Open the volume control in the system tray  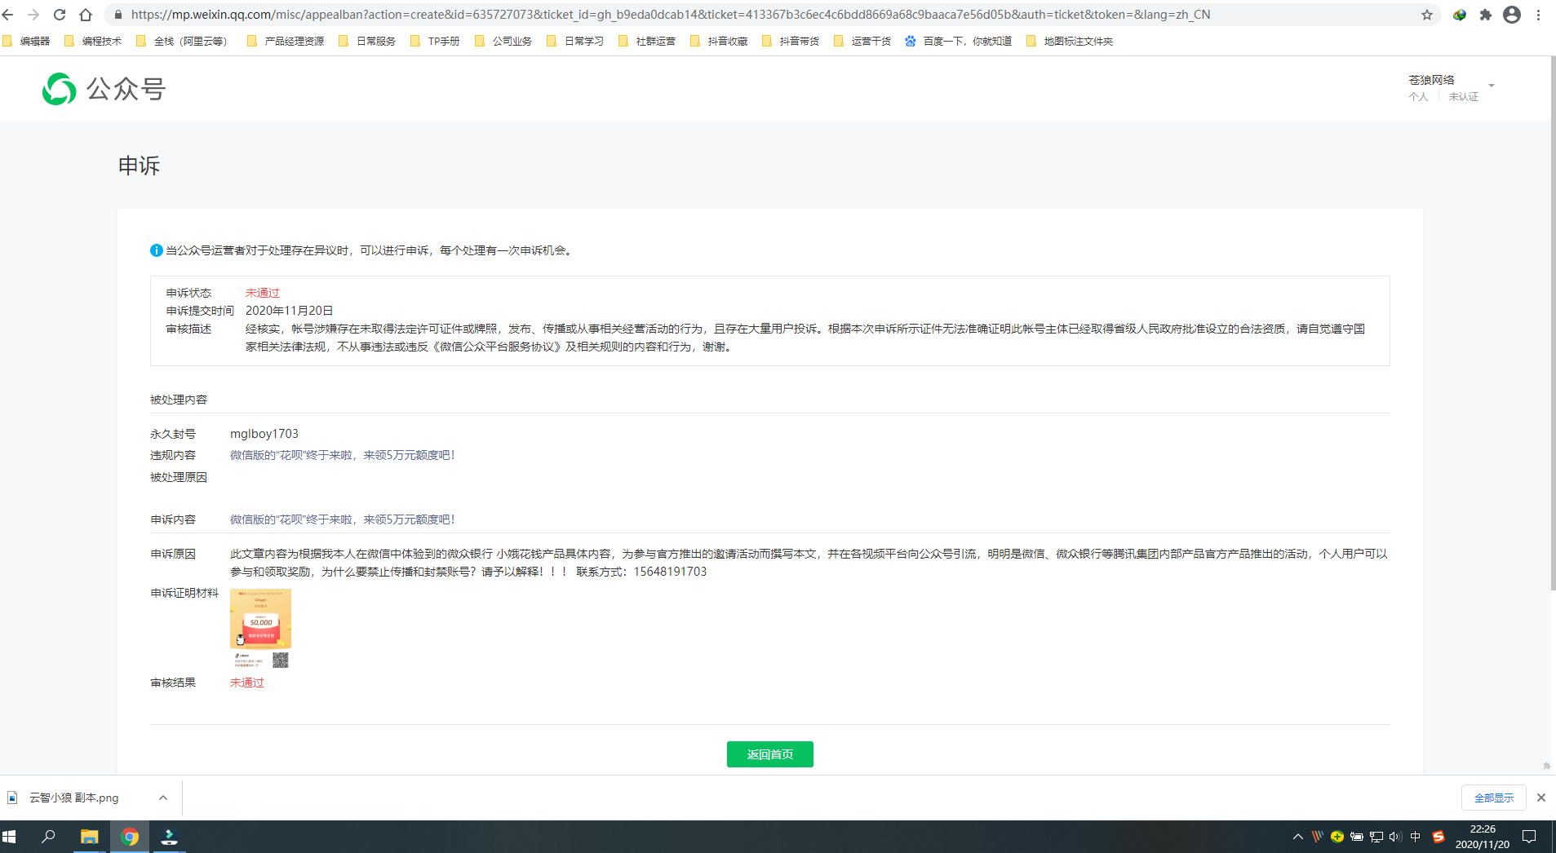[x=1395, y=837]
